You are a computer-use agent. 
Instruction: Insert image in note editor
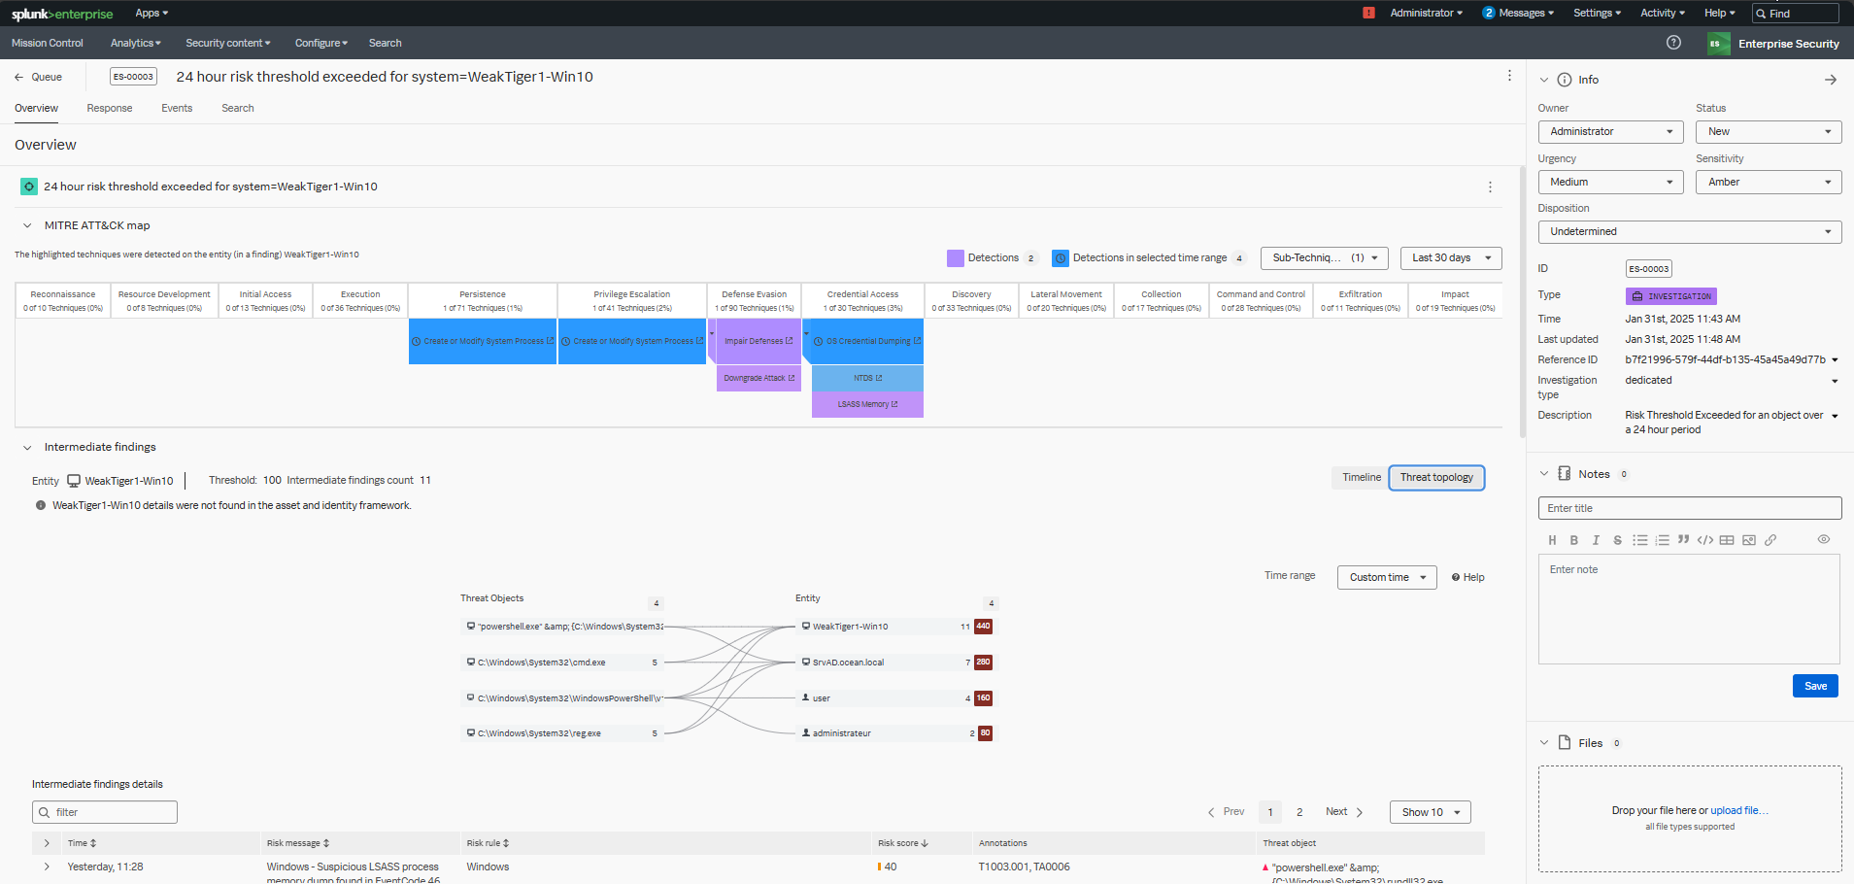click(1749, 540)
